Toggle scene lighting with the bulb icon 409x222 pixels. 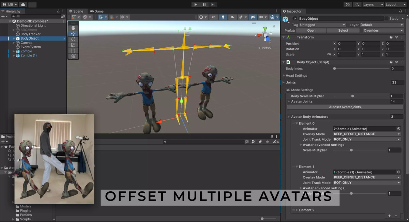(x=223, y=17)
